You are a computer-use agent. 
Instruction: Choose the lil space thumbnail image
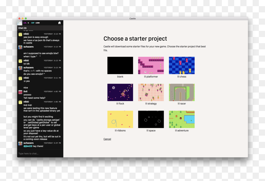click(151, 119)
